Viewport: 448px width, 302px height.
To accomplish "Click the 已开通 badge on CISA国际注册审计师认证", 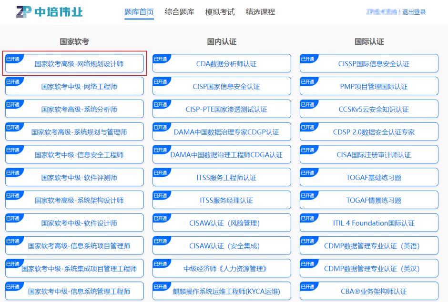I will pyautogui.click(x=307, y=150).
